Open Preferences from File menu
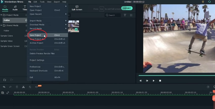This screenshot has width=215, height=109. (48, 67)
